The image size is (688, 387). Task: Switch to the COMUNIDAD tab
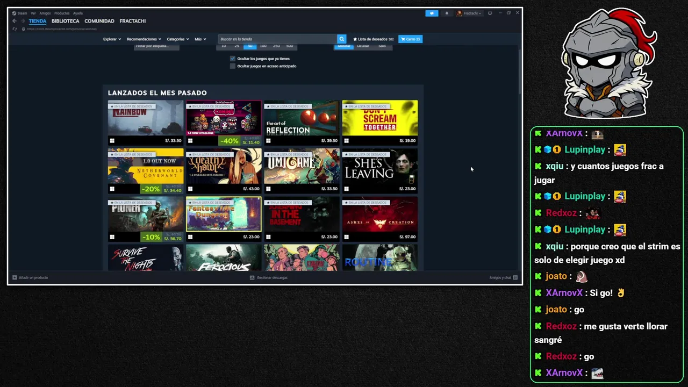(99, 21)
